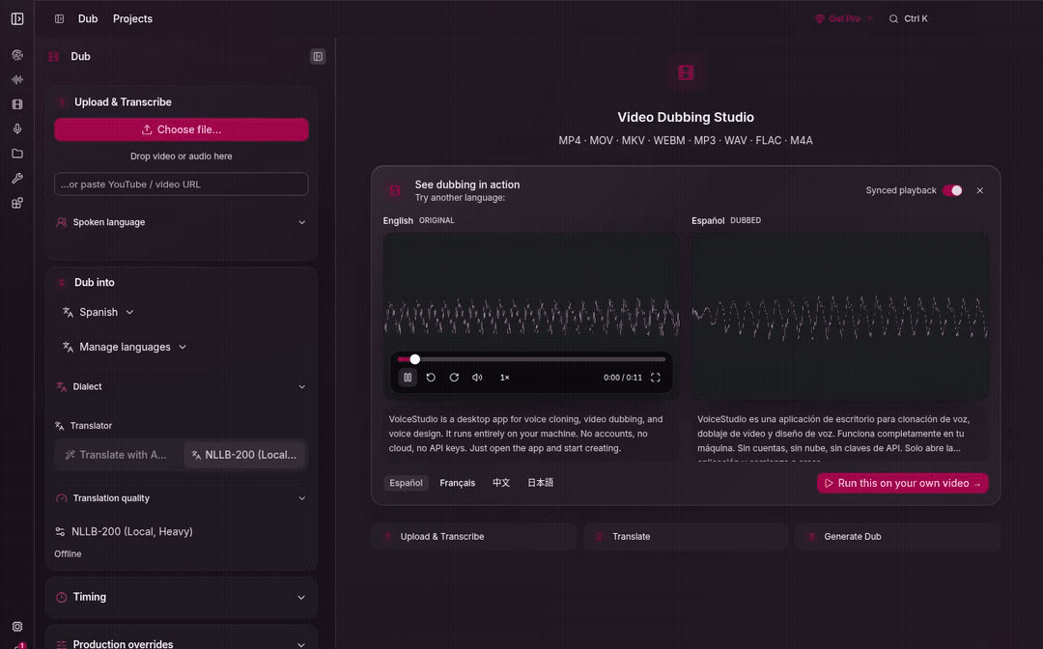Mute the demo video with the volume icon
Viewport: 1043px width, 649px height.
pyautogui.click(x=477, y=377)
